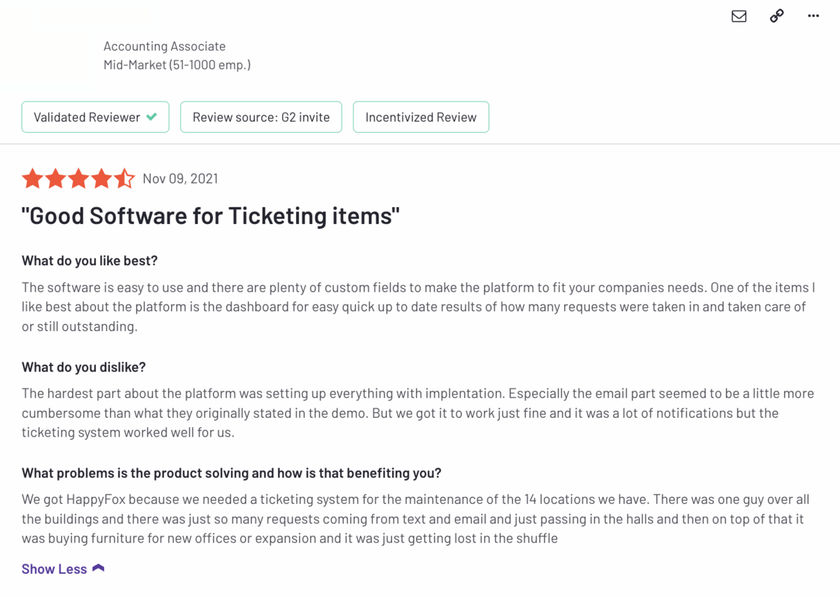Click the envelope email icon
840x597 pixels.
[739, 16]
